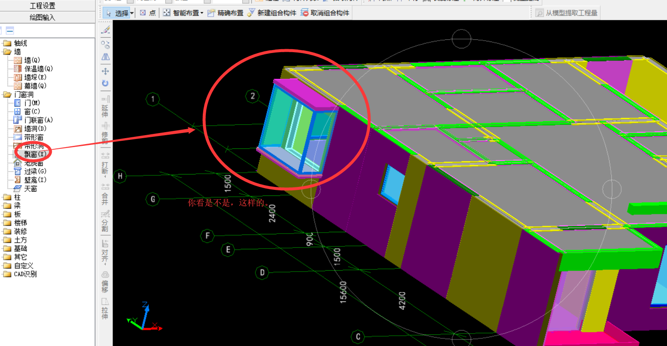The width and height of the screenshot is (667, 346).
Task: Select the 窗(C) window component
Action: pyautogui.click(x=28, y=112)
